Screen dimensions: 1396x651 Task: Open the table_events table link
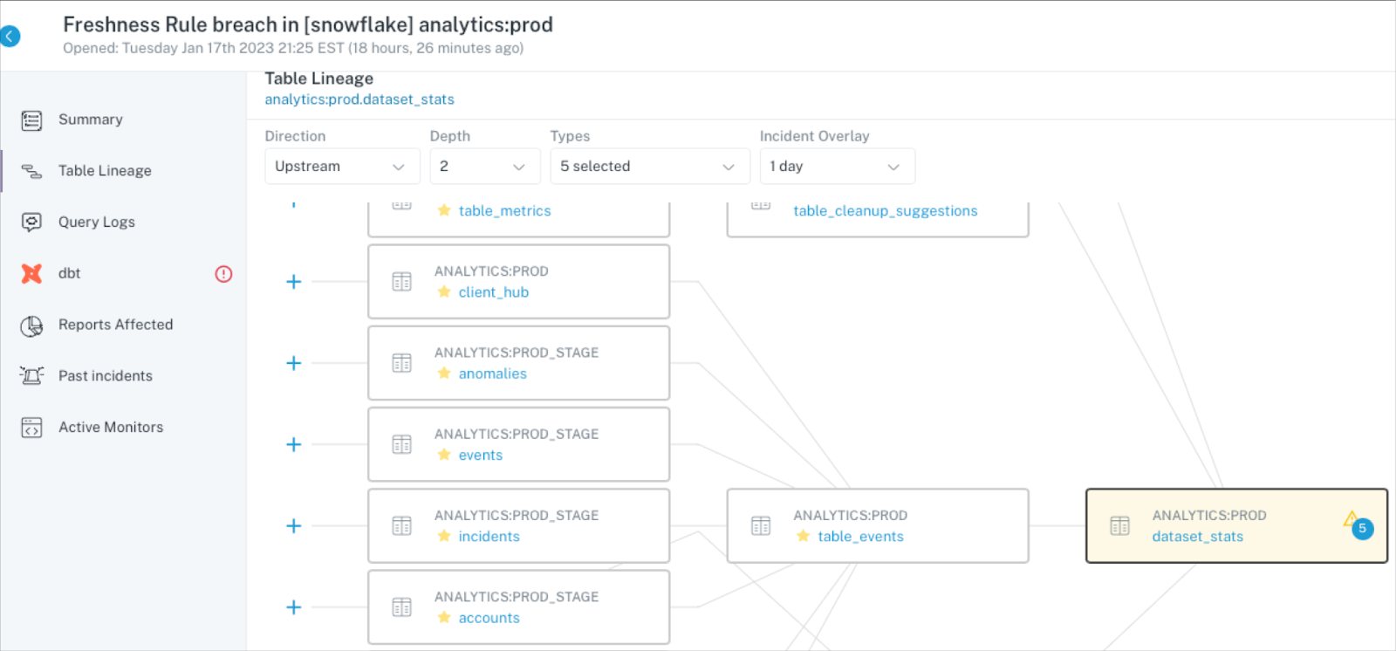tap(861, 537)
